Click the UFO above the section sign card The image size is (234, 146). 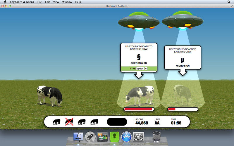[x=139, y=20]
